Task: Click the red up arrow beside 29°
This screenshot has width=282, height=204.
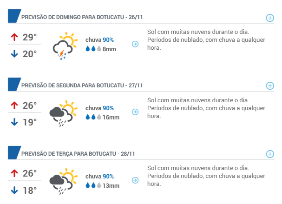Action: pos(14,37)
